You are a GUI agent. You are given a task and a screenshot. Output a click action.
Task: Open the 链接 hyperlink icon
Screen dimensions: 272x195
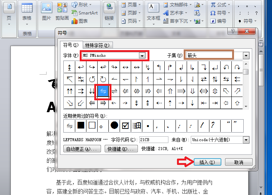109,14
